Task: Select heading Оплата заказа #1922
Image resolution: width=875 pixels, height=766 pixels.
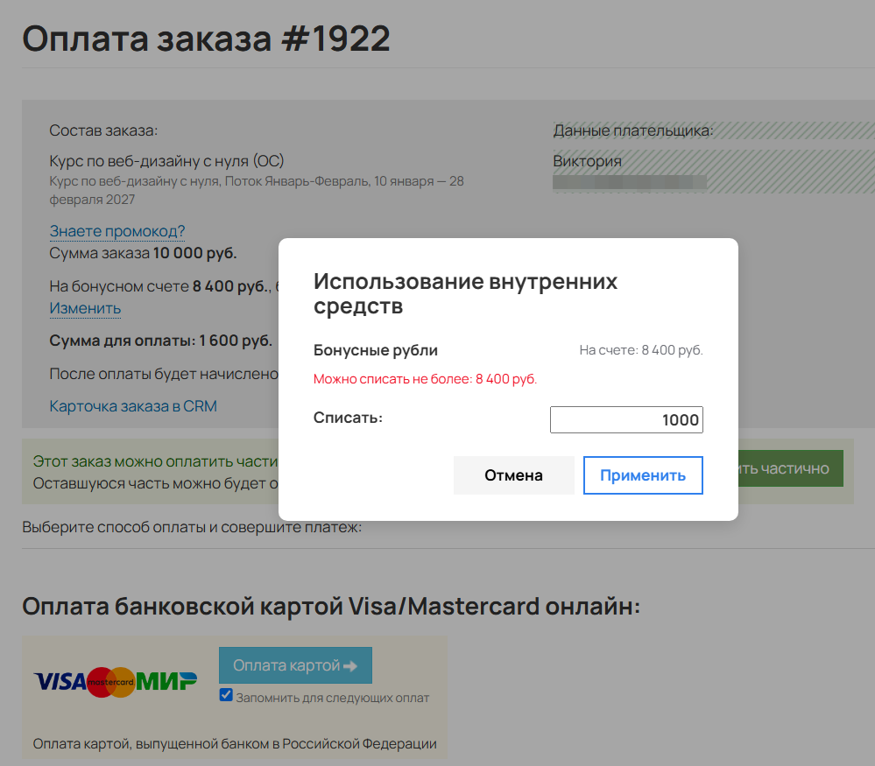Action: 206,39
